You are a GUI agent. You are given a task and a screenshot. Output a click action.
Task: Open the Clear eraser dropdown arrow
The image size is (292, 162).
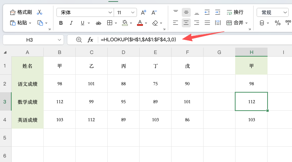tap(161, 23)
